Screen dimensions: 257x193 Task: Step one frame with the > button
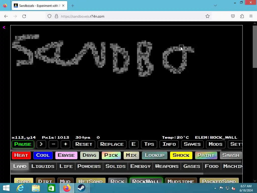41,144
